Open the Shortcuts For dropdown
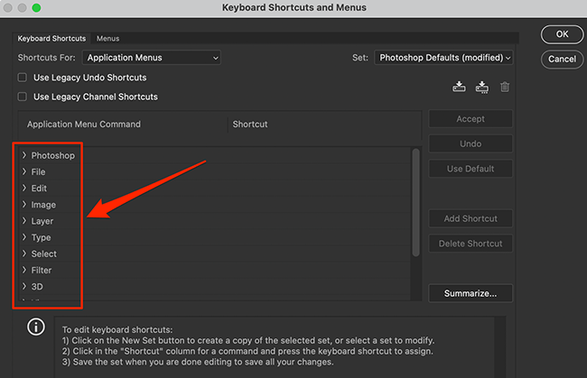The height and width of the screenshot is (378, 587). click(x=154, y=58)
